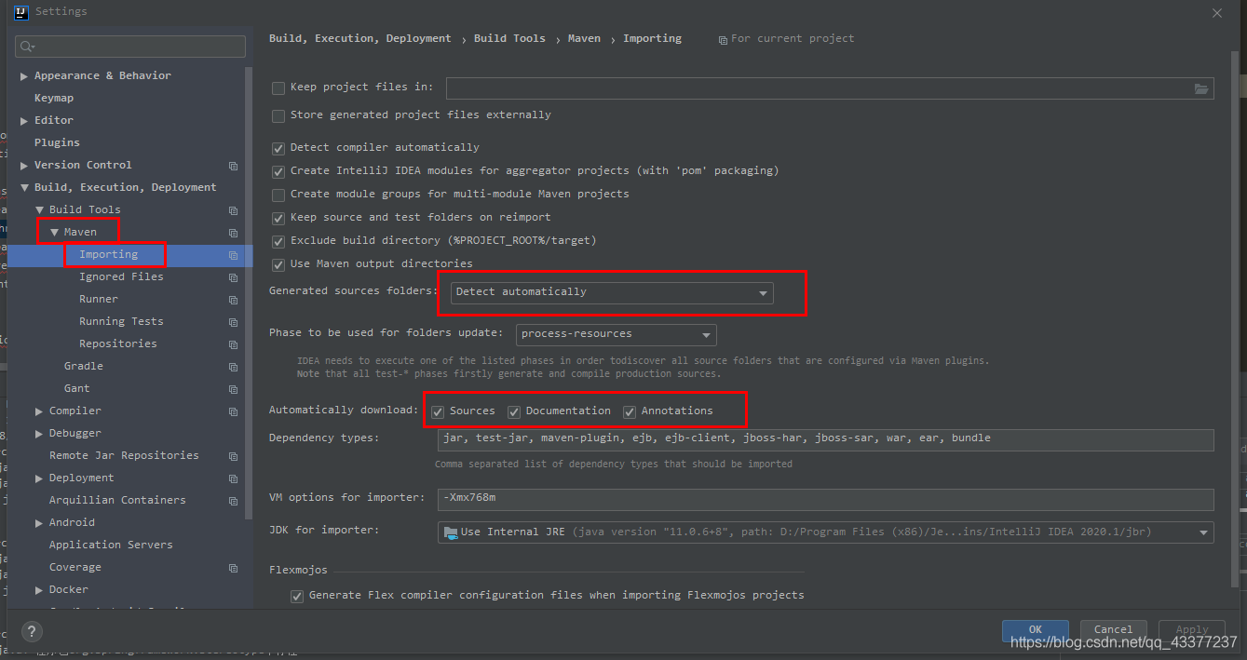Toggle Detect compiler automatically checkbox
Viewport: 1247px width, 660px height.
278,148
